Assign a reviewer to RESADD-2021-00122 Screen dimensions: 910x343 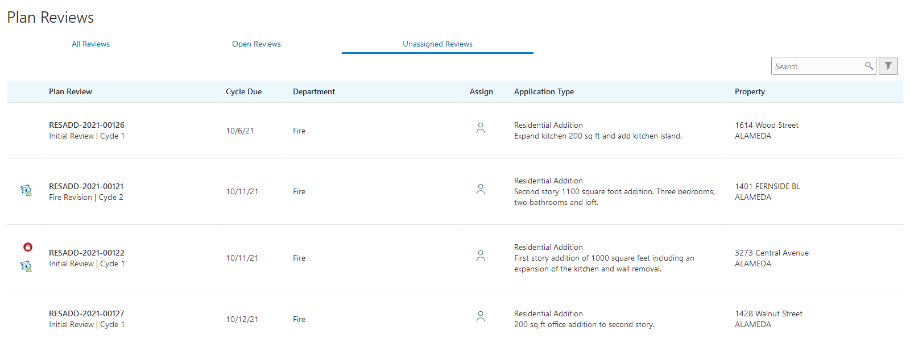(481, 256)
